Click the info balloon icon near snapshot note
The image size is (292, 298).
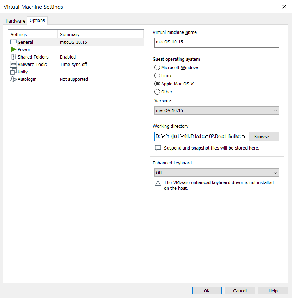[158, 148]
